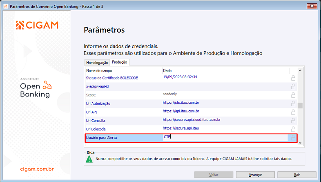The width and height of the screenshot is (321, 182).
Task: Click the https://secure.api.cloud.itau.com.br value
Action: 192,120
